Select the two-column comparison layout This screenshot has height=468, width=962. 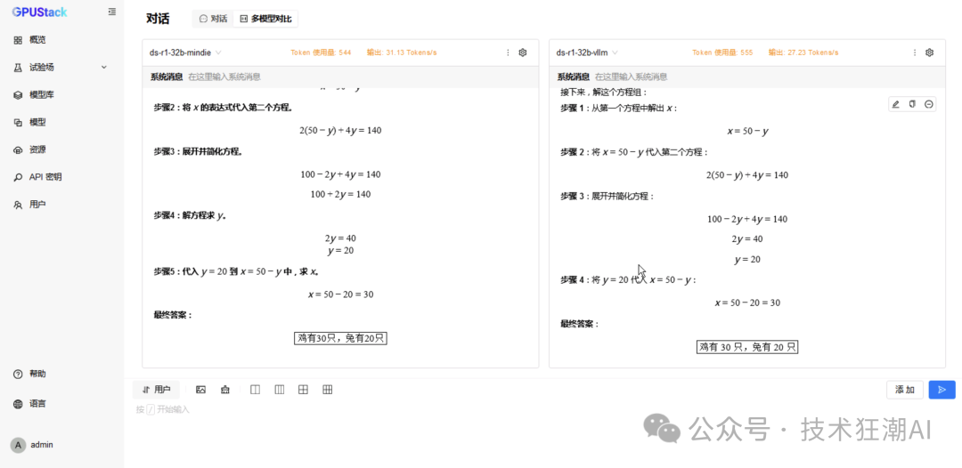click(256, 390)
